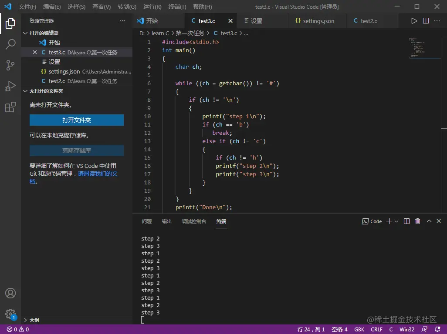The width and height of the screenshot is (447, 334).
Task: Open the Manage gear menu
Action: (x=10, y=314)
